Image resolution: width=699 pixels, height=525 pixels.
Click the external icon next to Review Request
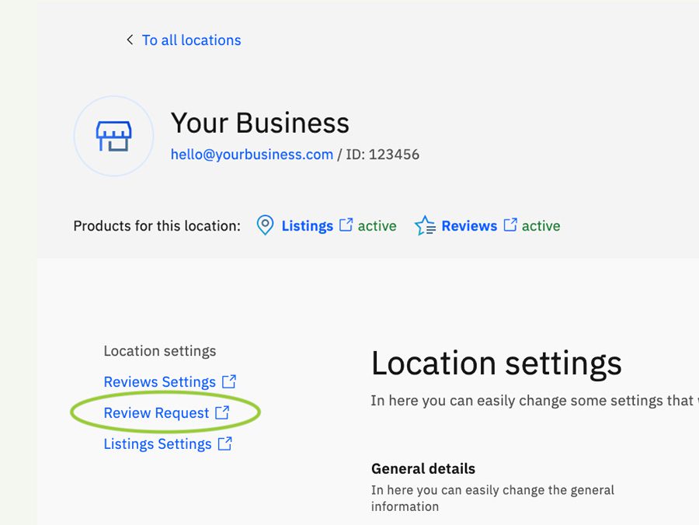pos(222,412)
